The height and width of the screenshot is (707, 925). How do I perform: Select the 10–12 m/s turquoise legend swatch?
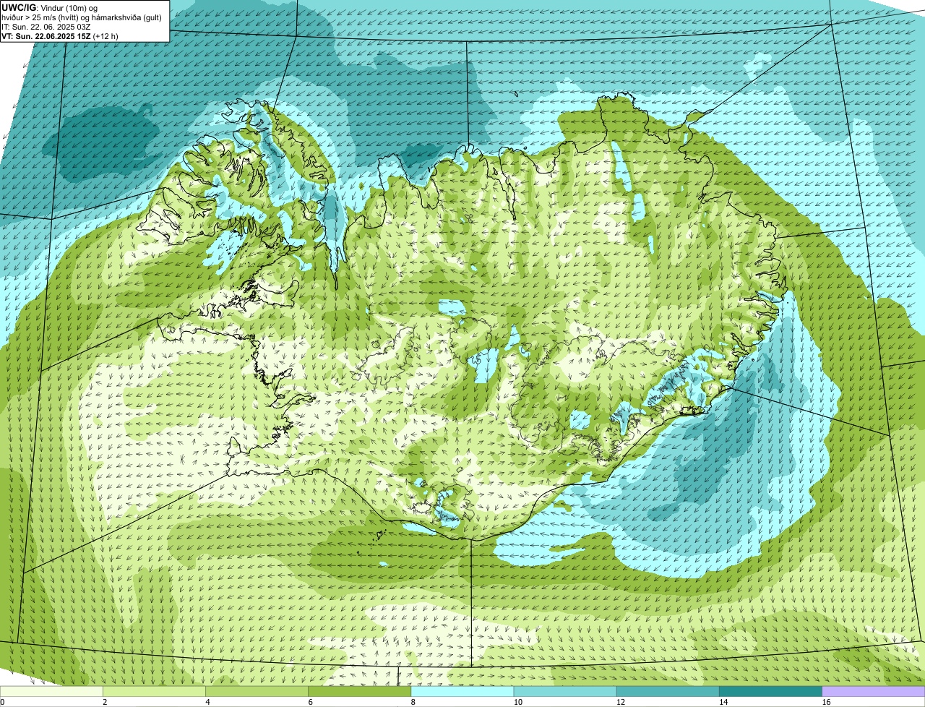[x=565, y=692]
